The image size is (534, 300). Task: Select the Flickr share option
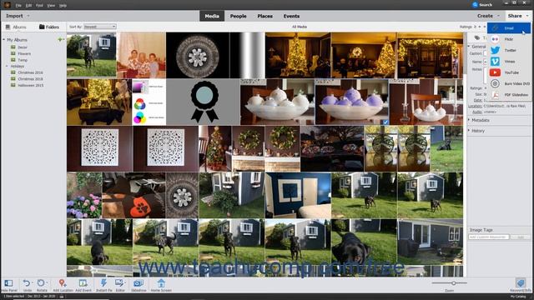509,39
